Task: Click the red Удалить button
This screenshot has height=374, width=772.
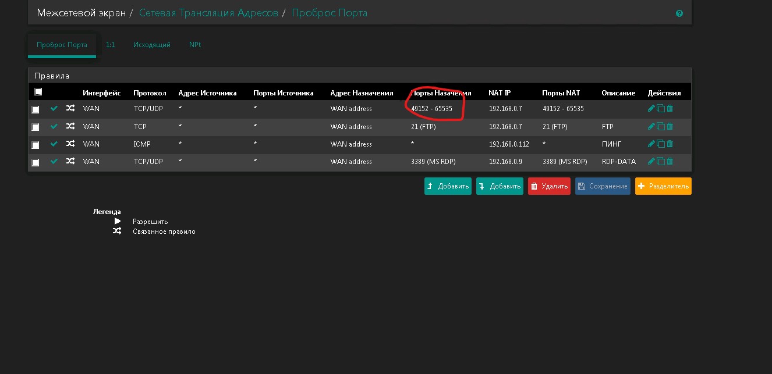Action: 549,186
